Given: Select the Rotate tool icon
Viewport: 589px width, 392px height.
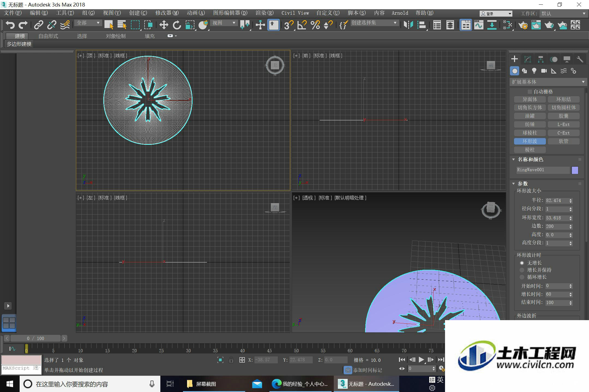Looking at the screenshot, I should (177, 25).
